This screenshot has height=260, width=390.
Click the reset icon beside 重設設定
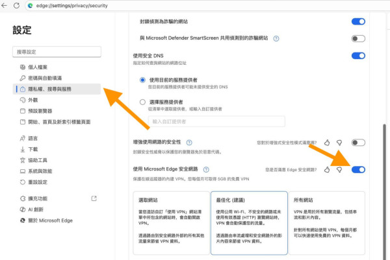23,182
